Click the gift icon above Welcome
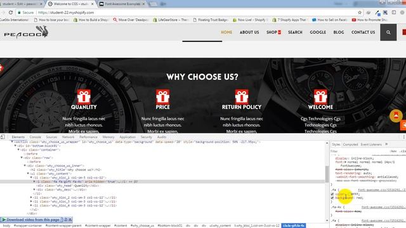This screenshot has width=406, height=228. point(320,97)
